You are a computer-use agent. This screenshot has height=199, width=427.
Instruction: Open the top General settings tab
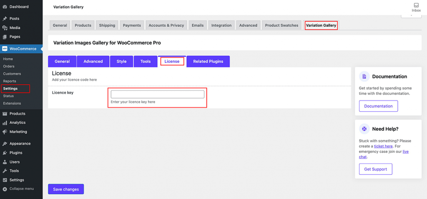tap(60, 25)
